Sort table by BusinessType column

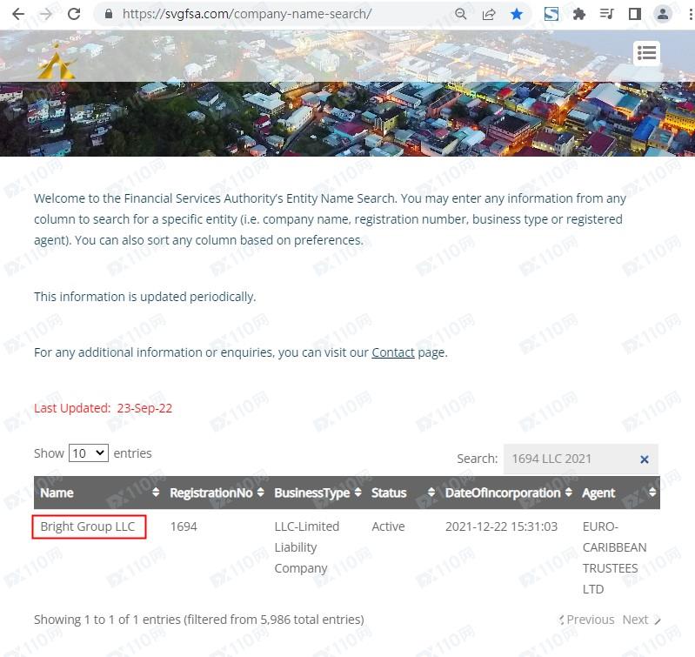pos(317,493)
